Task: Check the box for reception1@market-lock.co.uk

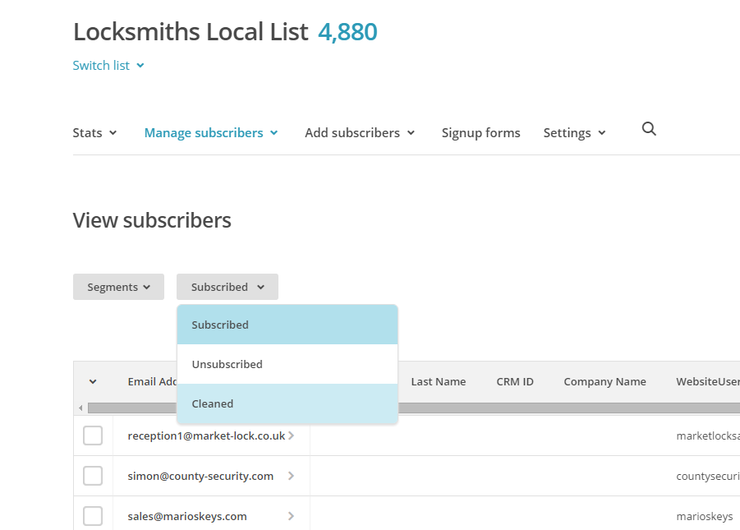Action: (93, 436)
